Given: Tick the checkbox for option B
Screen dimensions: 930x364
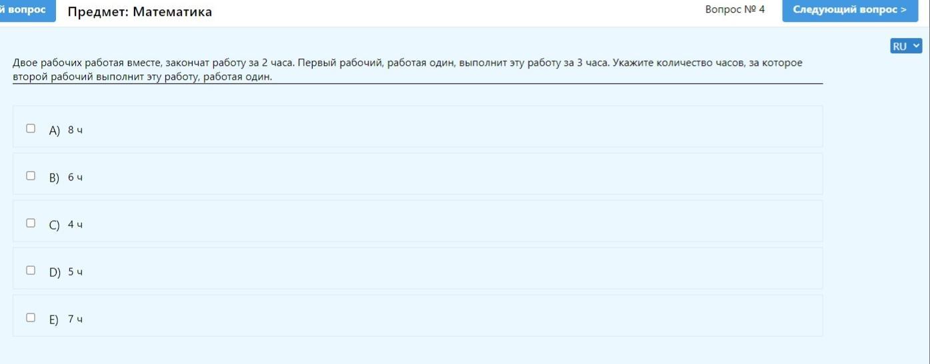Looking at the screenshot, I should coord(31,176).
